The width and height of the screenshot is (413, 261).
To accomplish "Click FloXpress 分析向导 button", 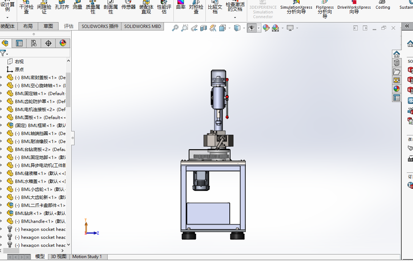I will (x=325, y=9).
